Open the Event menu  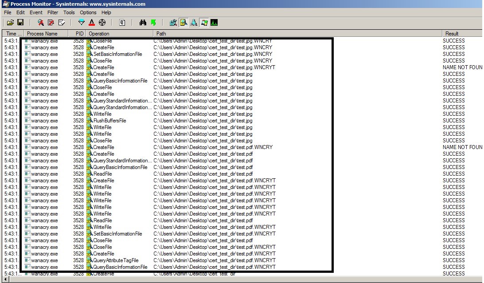(x=36, y=12)
